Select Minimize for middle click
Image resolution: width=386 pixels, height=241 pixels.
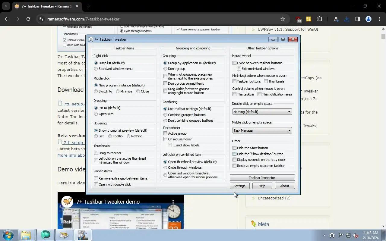[x=124, y=91]
